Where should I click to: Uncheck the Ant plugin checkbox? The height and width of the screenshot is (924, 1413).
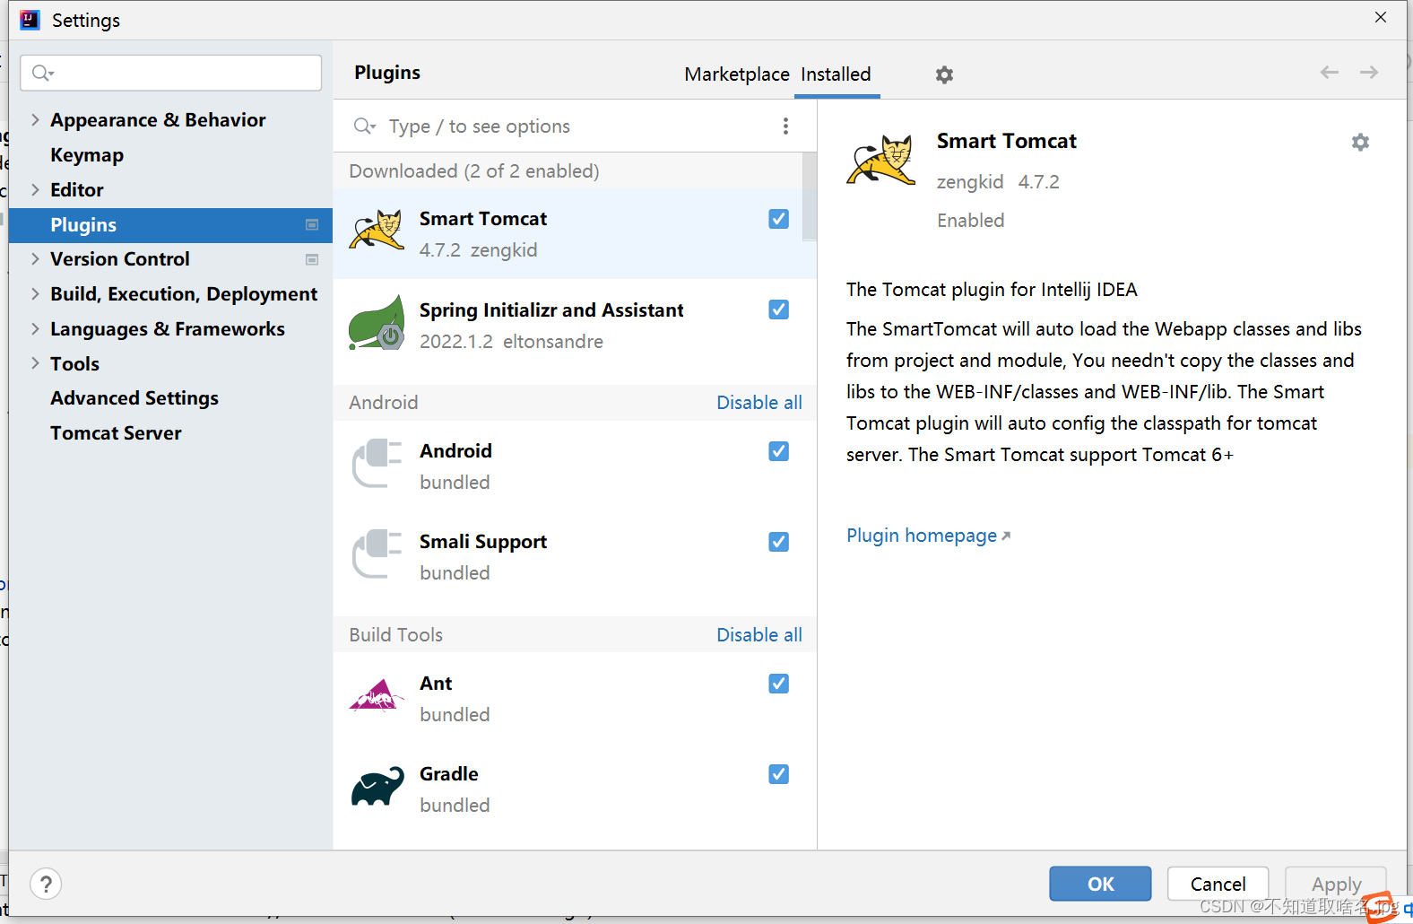coord(778,684)
